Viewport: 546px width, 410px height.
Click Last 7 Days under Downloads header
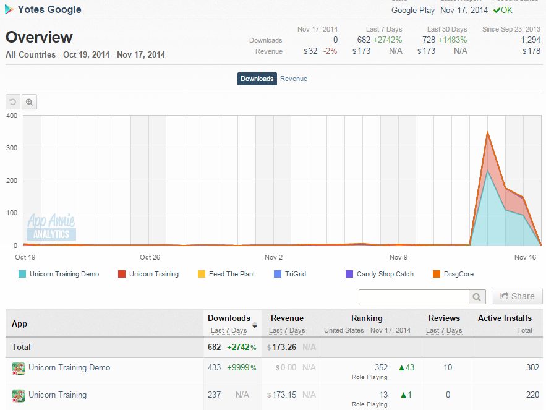click(229, 330)
